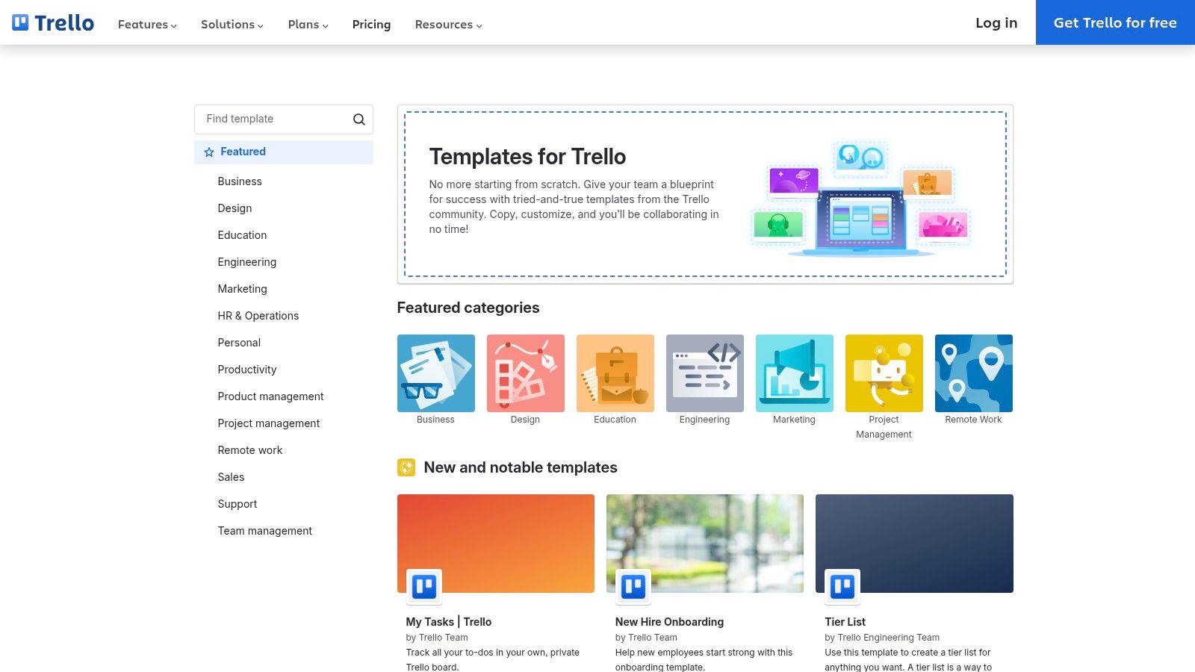Screen dimensions: 1195x672
Task: Expand the Solutions dropdown menu
Action: pos(232,24)
